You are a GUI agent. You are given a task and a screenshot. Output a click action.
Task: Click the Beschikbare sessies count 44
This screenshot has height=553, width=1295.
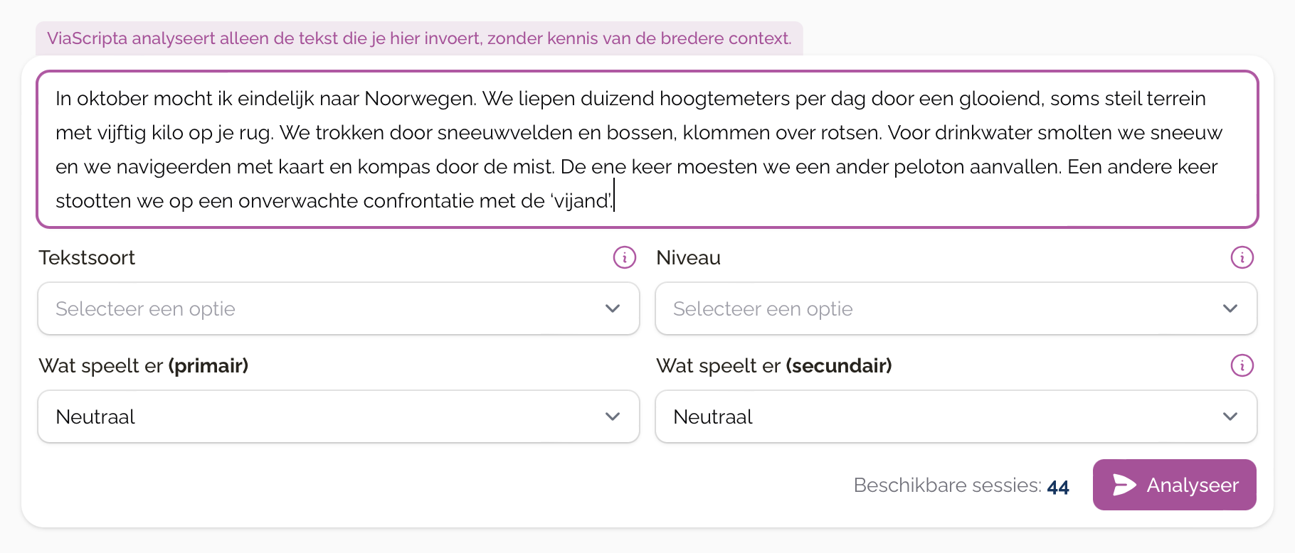click(1057, 486)
